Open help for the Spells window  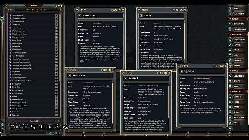[56, 6]
